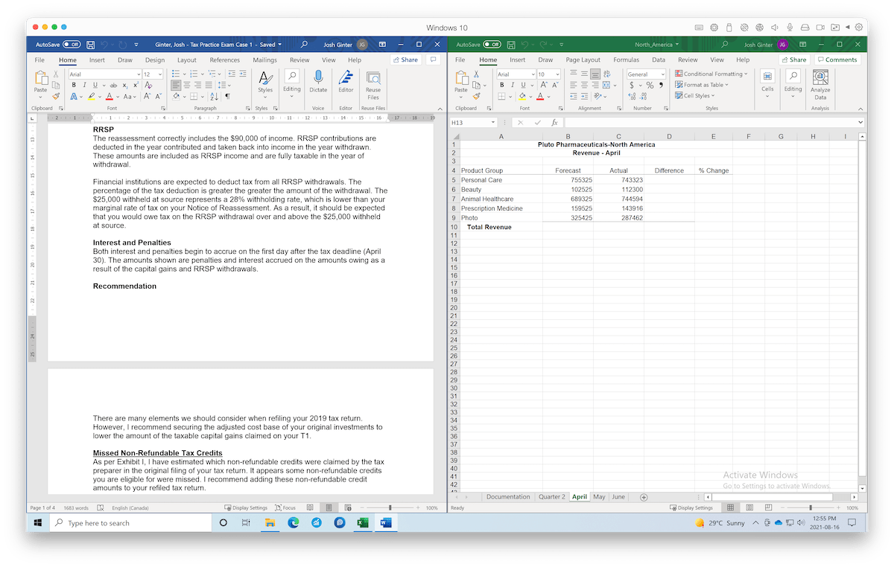Click Display Settings in the Word status bar

tap(246, 508)
